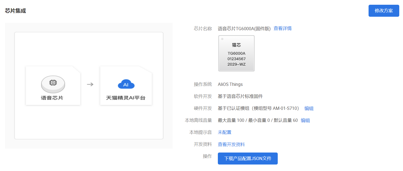Download the product config JSON file
The width and height of the screenshot is (403, 171).
coord(248,159)
